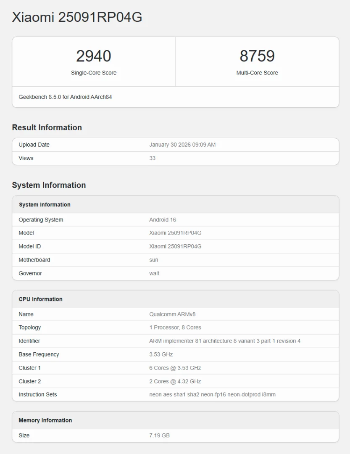The height and width of the screenshot is (454, 350).
Task: Click the Memory Size value 7.19 GB
Action: tap(160, 436)
